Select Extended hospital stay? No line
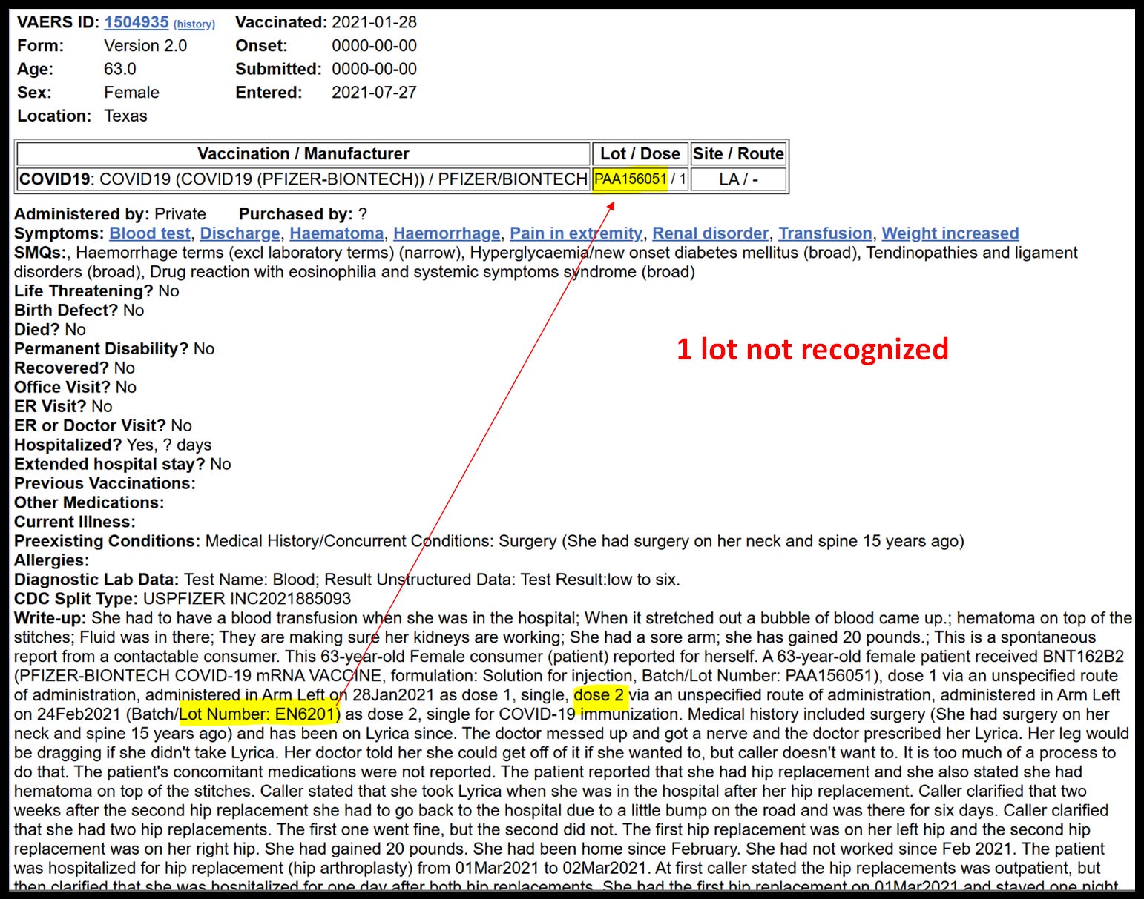Viewport: 1144px width, 899px height. click(122, 465)
